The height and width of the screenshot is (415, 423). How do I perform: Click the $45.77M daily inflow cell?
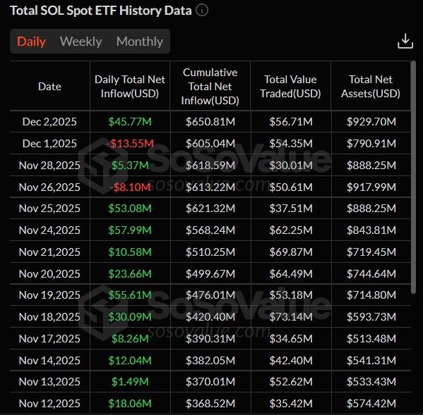tap(130, 122)
